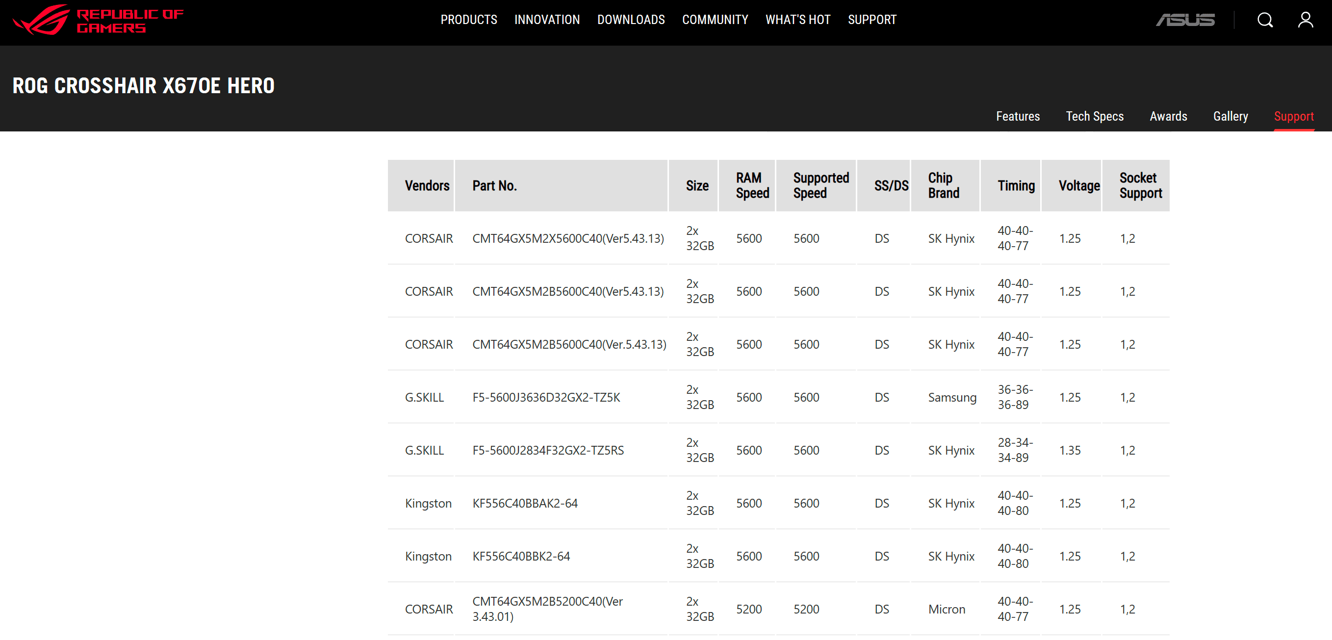Select part number KF556C40BBK2-64

pos(521,556)
